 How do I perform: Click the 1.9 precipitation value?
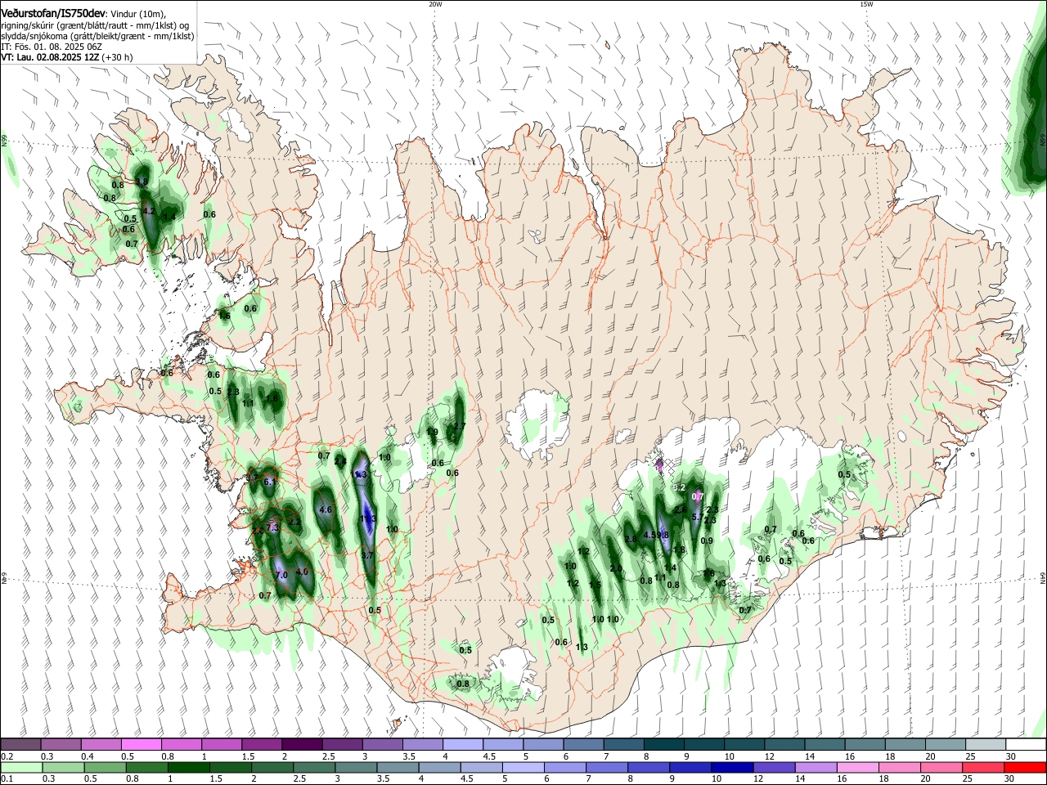433,433
